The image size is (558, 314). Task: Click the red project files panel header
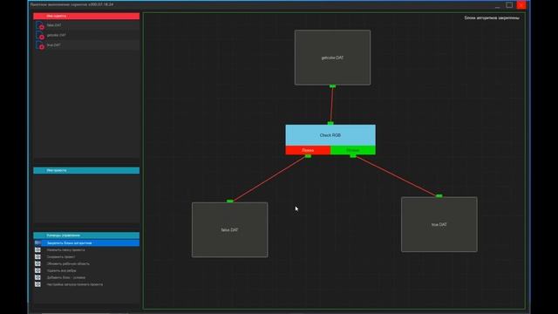coord(86,16)
